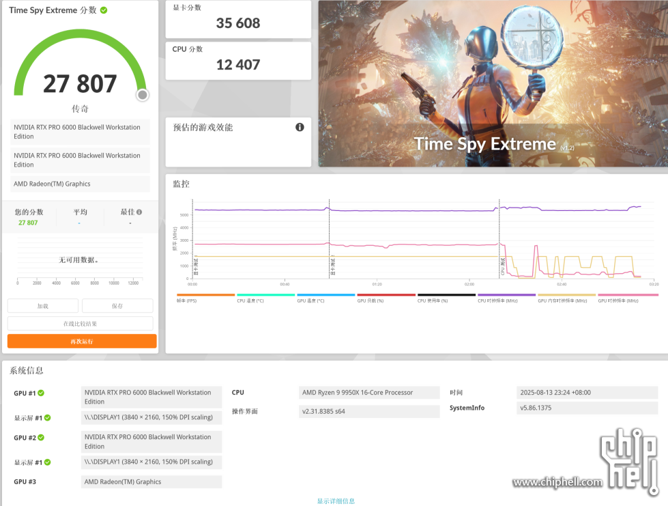Click the 无可用数据。 message in the score chart

point(78,259)
